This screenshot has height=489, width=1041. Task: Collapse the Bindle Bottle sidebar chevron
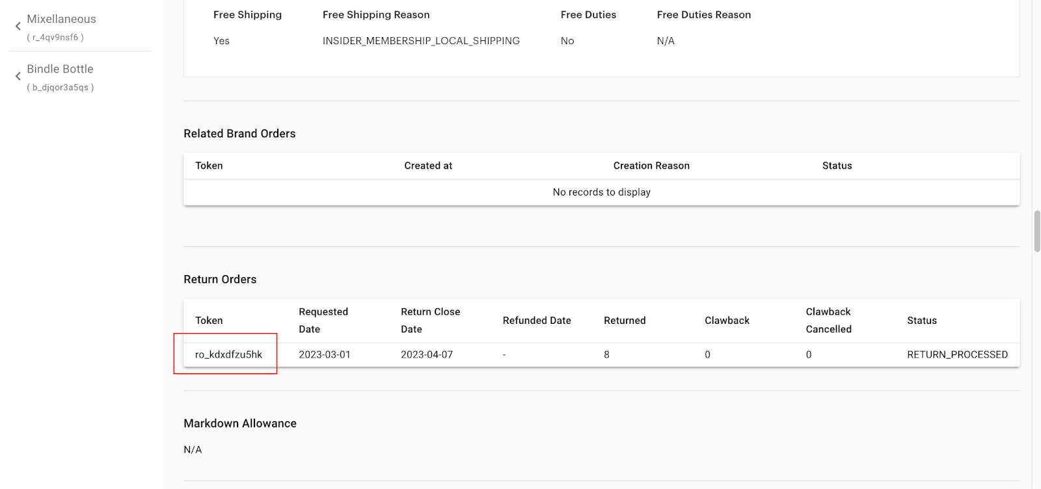tap(18, 77)
